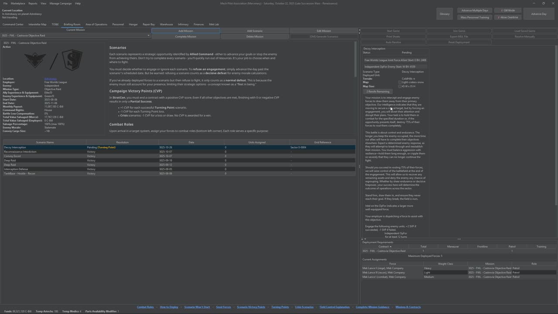Click the Print Sheets button
The image size is (558, 314).
pos(393,37)
